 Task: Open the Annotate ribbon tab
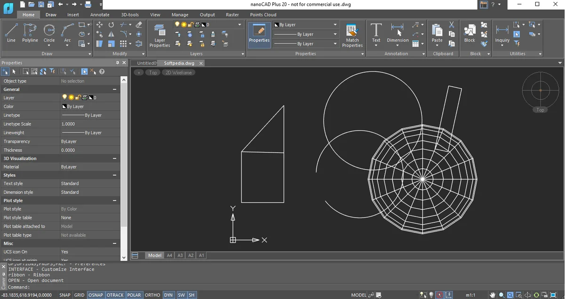pos(100,15)
